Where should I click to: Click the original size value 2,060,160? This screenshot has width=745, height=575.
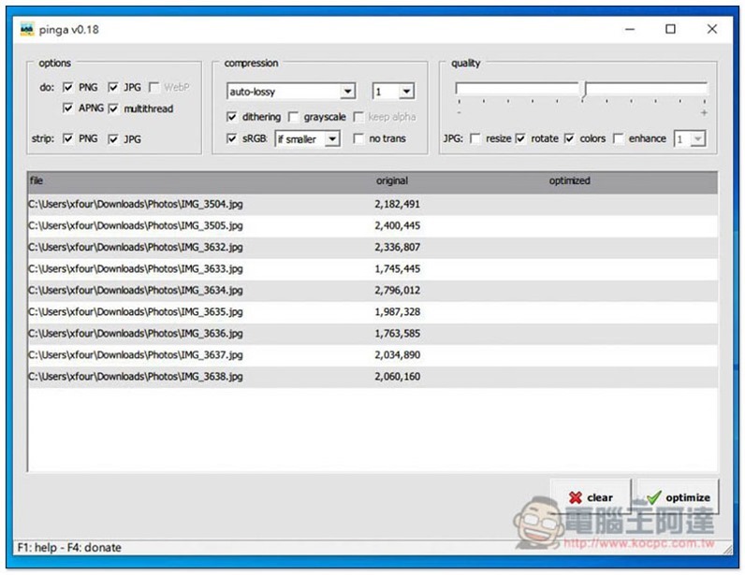coord(397,377)
